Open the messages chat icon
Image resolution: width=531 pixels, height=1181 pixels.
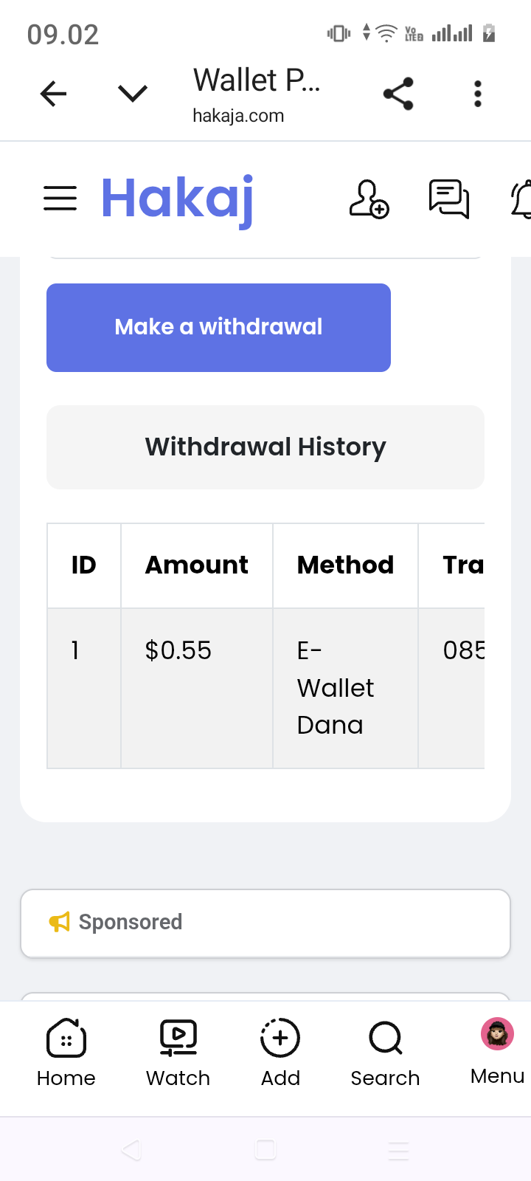(x=448, y=199)
